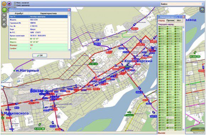Screen dimensions: 206x135
Task: Toggle the status indicator for duty 21-2
Action: [175, 34]
